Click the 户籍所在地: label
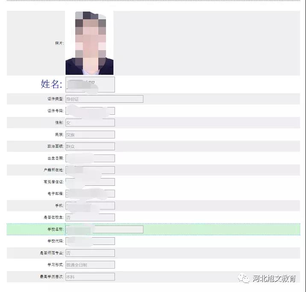Image resolution: width=306 pixels, height=292 pixels. click(54, 170)
